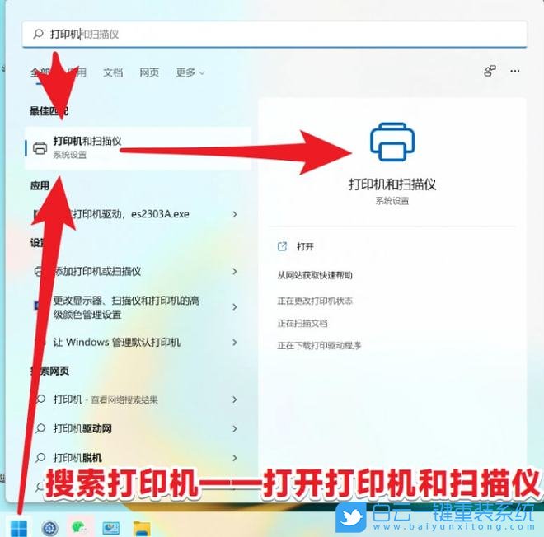Expand arrow next to 添加打印机或扫描仪

(235, 271)
